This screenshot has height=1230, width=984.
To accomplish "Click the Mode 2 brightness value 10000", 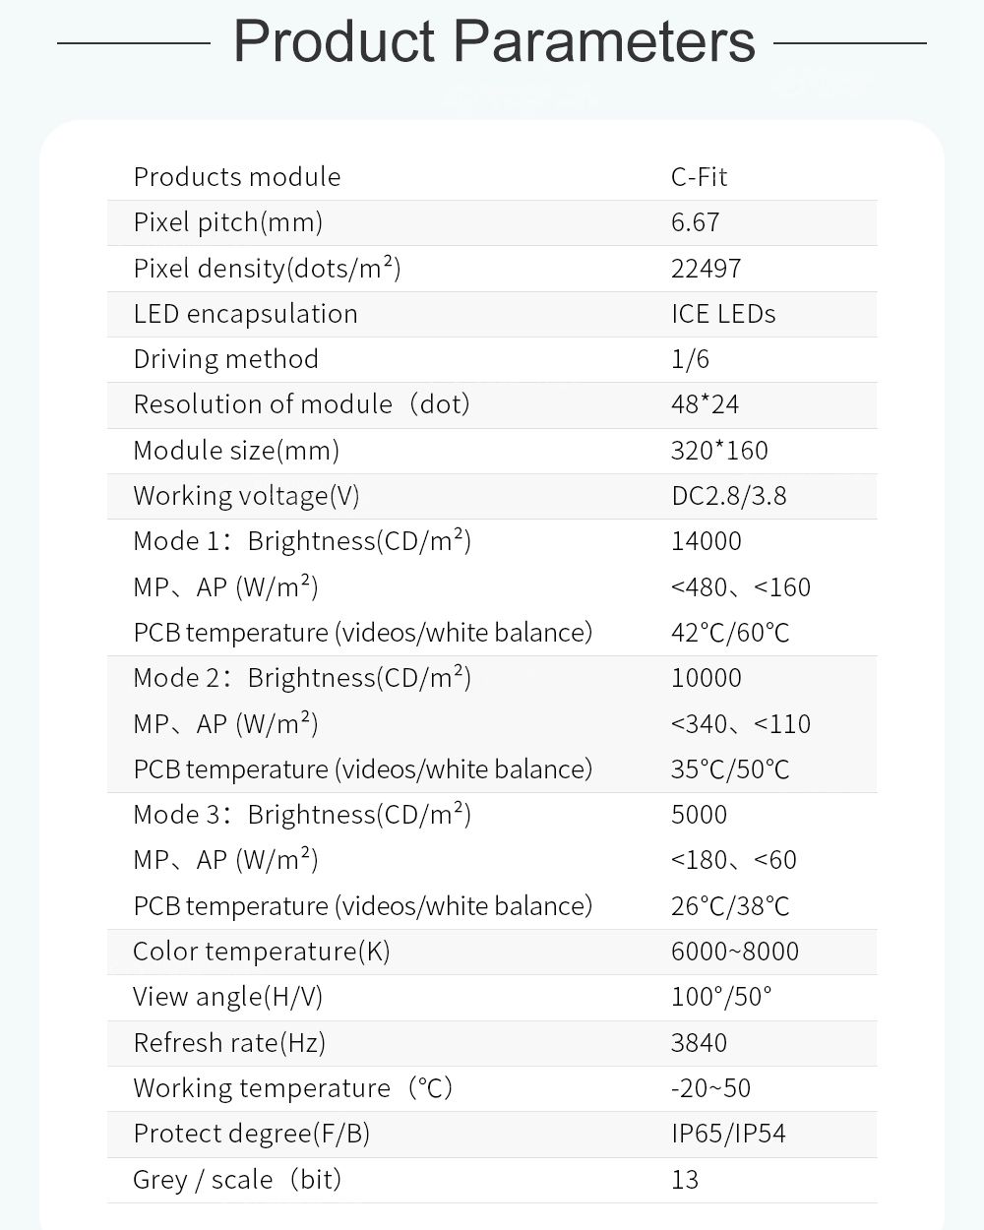I will click(706, 678).
